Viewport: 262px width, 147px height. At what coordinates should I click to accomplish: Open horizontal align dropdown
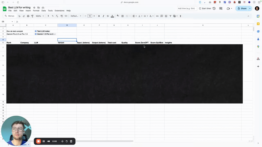[135, 16]
